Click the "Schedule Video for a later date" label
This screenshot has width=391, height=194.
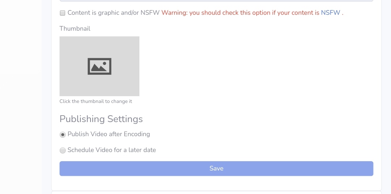pos(112,150)
